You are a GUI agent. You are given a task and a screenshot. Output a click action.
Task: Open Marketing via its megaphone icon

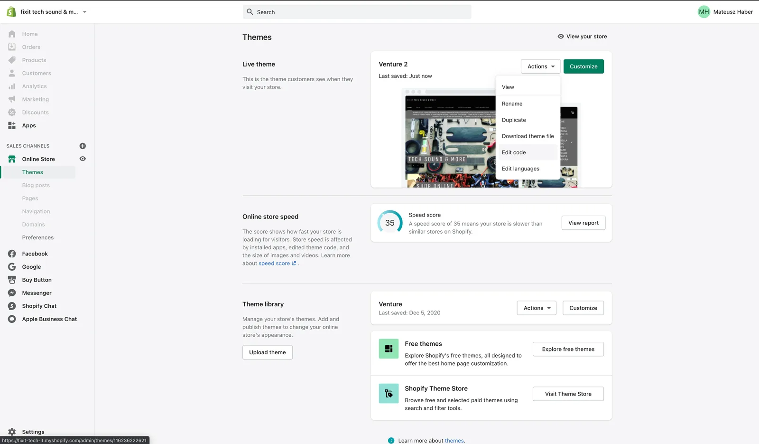coord(12,99)
